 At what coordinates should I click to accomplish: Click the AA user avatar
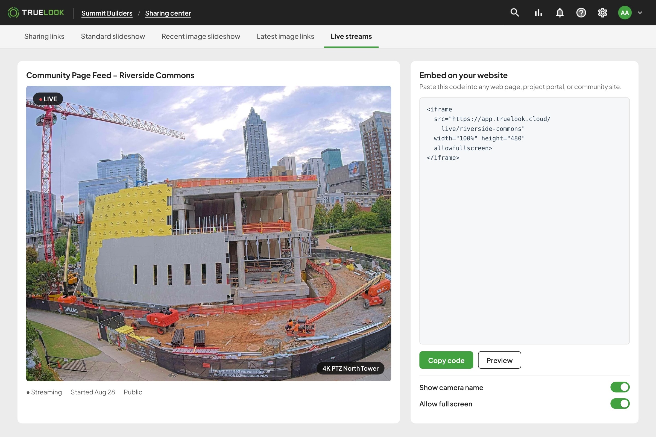tap(625, 13)
